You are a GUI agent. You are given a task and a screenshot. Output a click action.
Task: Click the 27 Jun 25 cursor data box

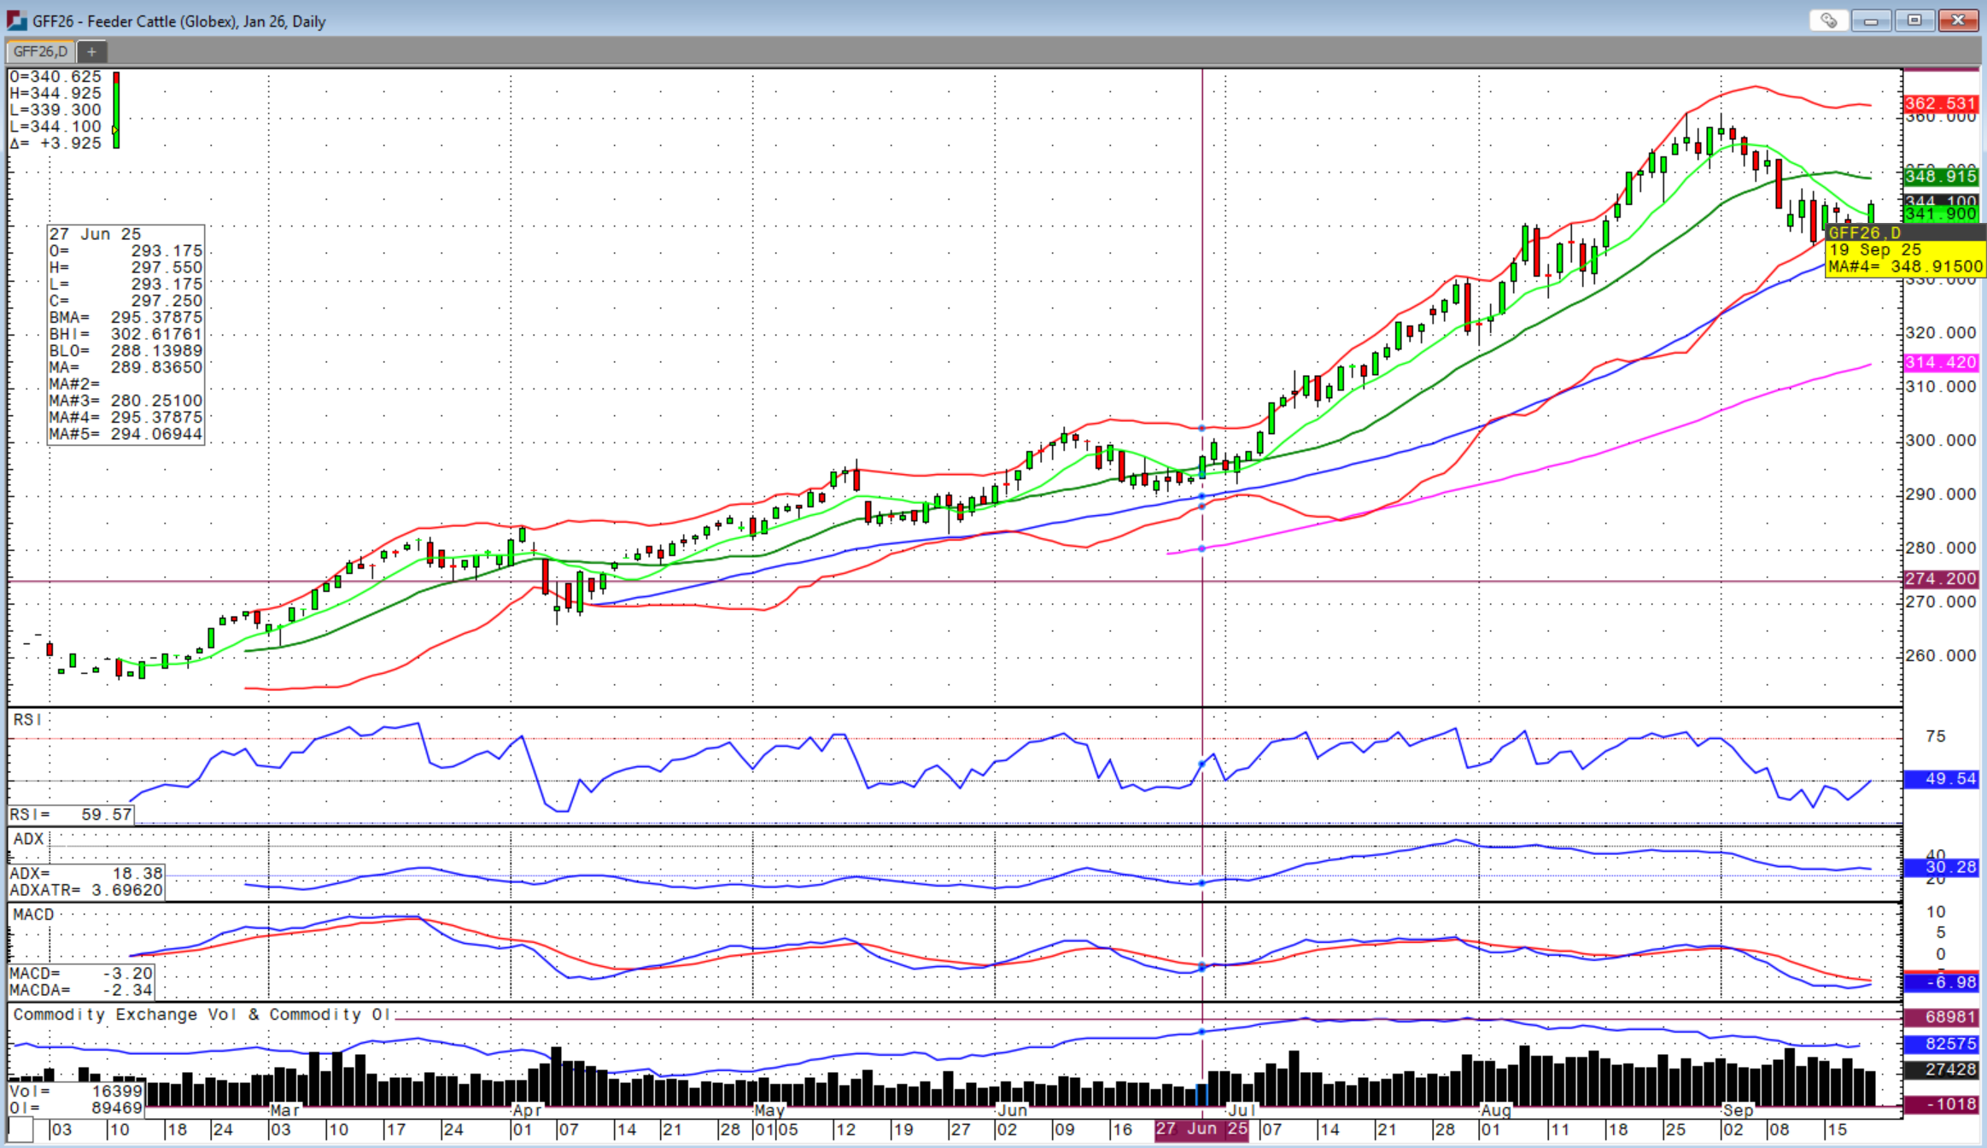point(126,334)
